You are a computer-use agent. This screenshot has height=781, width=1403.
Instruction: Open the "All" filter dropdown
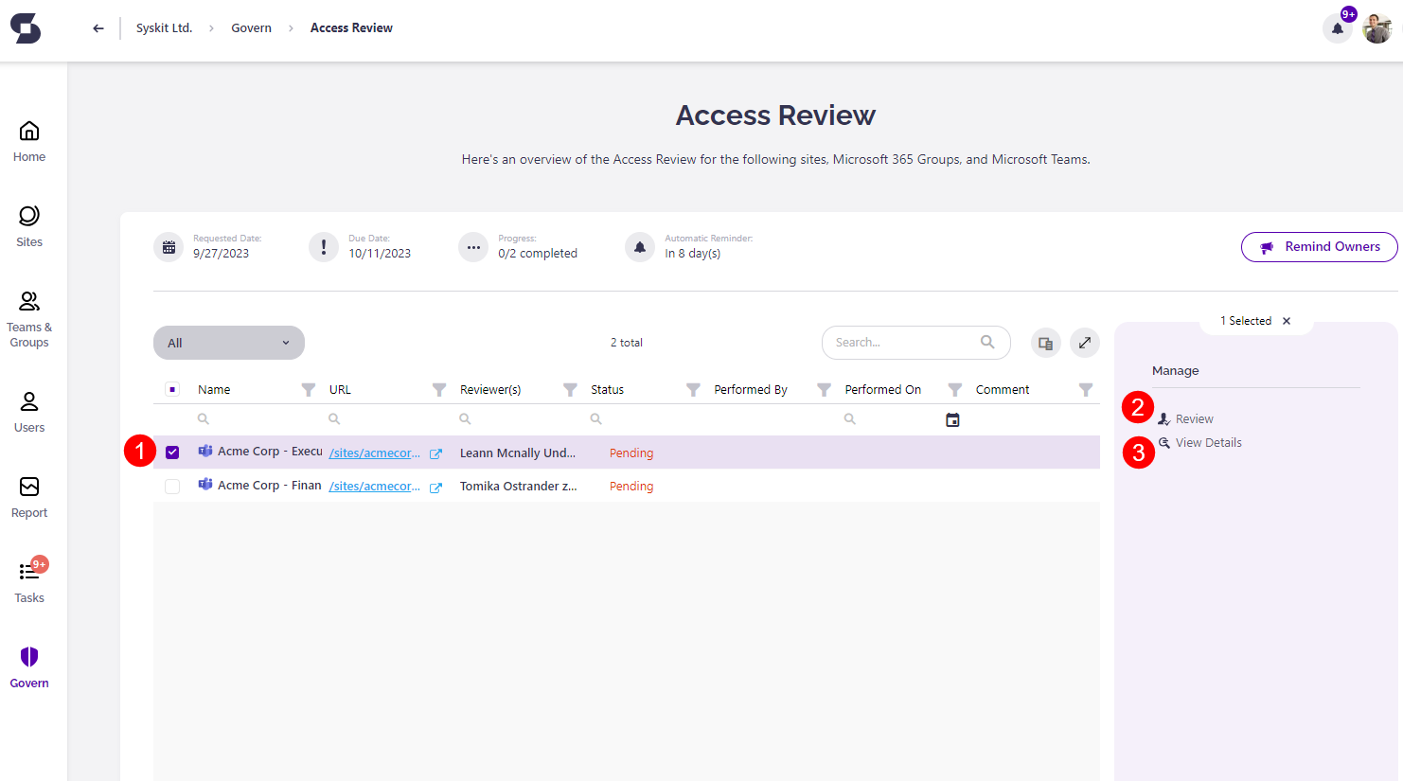(x=228, y=342)
